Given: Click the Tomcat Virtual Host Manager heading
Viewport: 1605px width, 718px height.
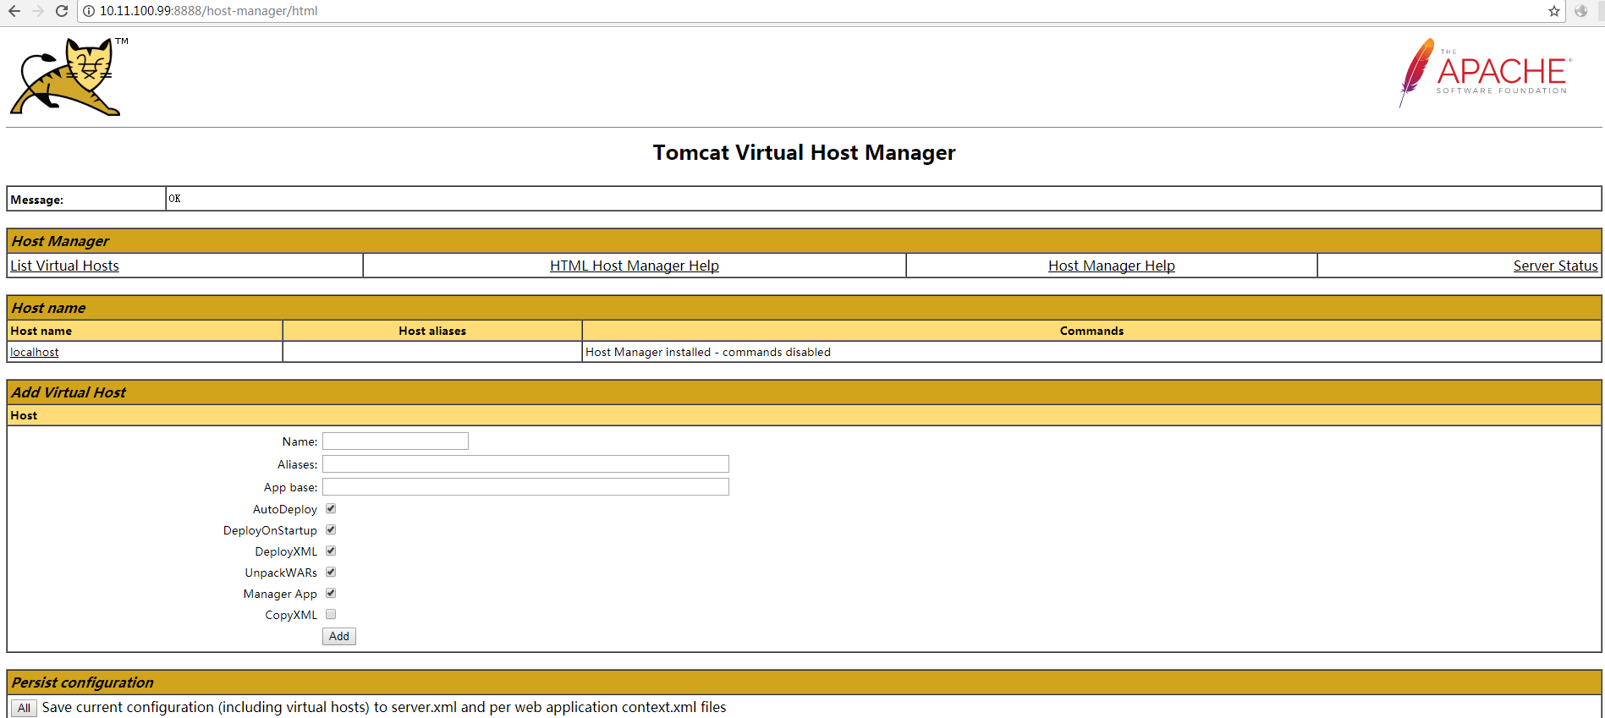Looking at the screenshot, I should 804,152.
